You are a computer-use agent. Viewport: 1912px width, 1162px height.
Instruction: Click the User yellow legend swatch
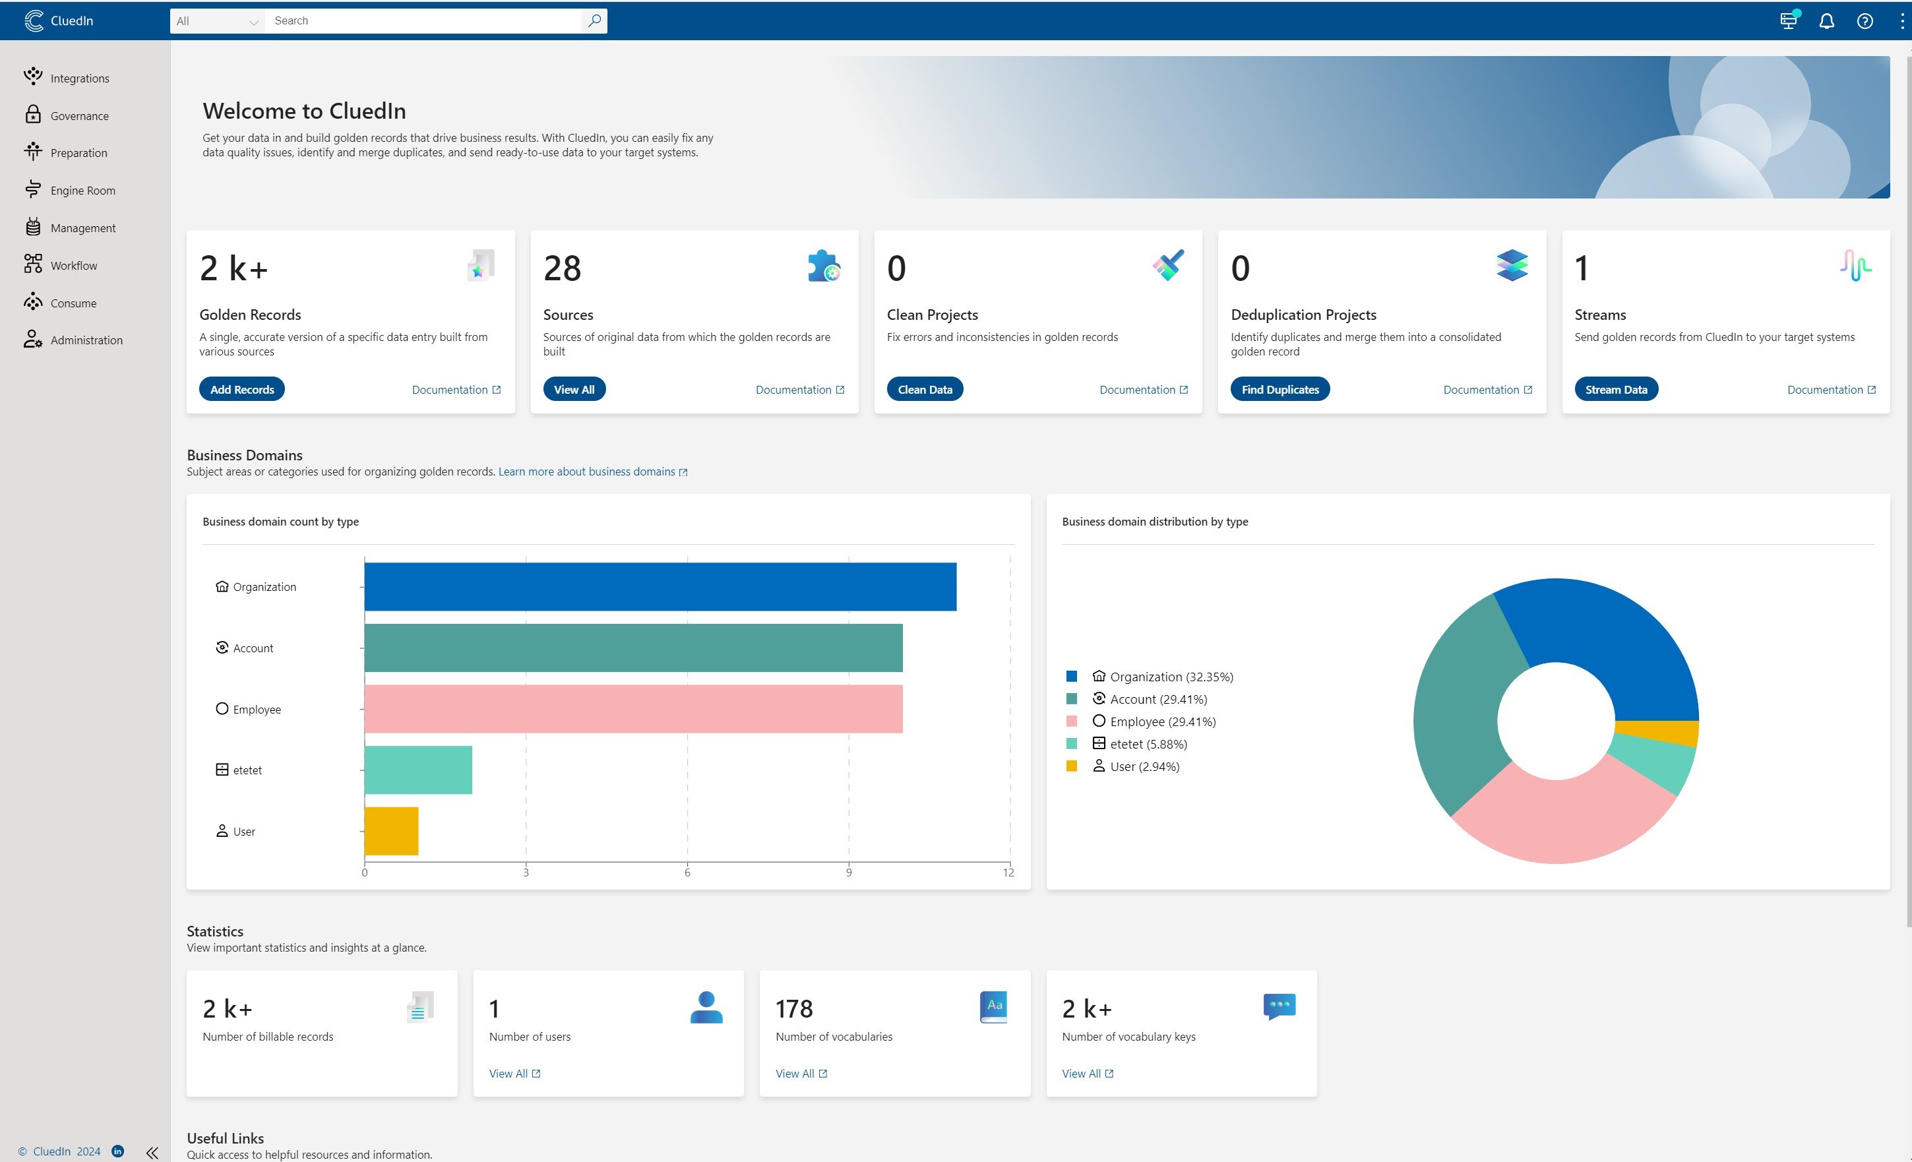1072,766
